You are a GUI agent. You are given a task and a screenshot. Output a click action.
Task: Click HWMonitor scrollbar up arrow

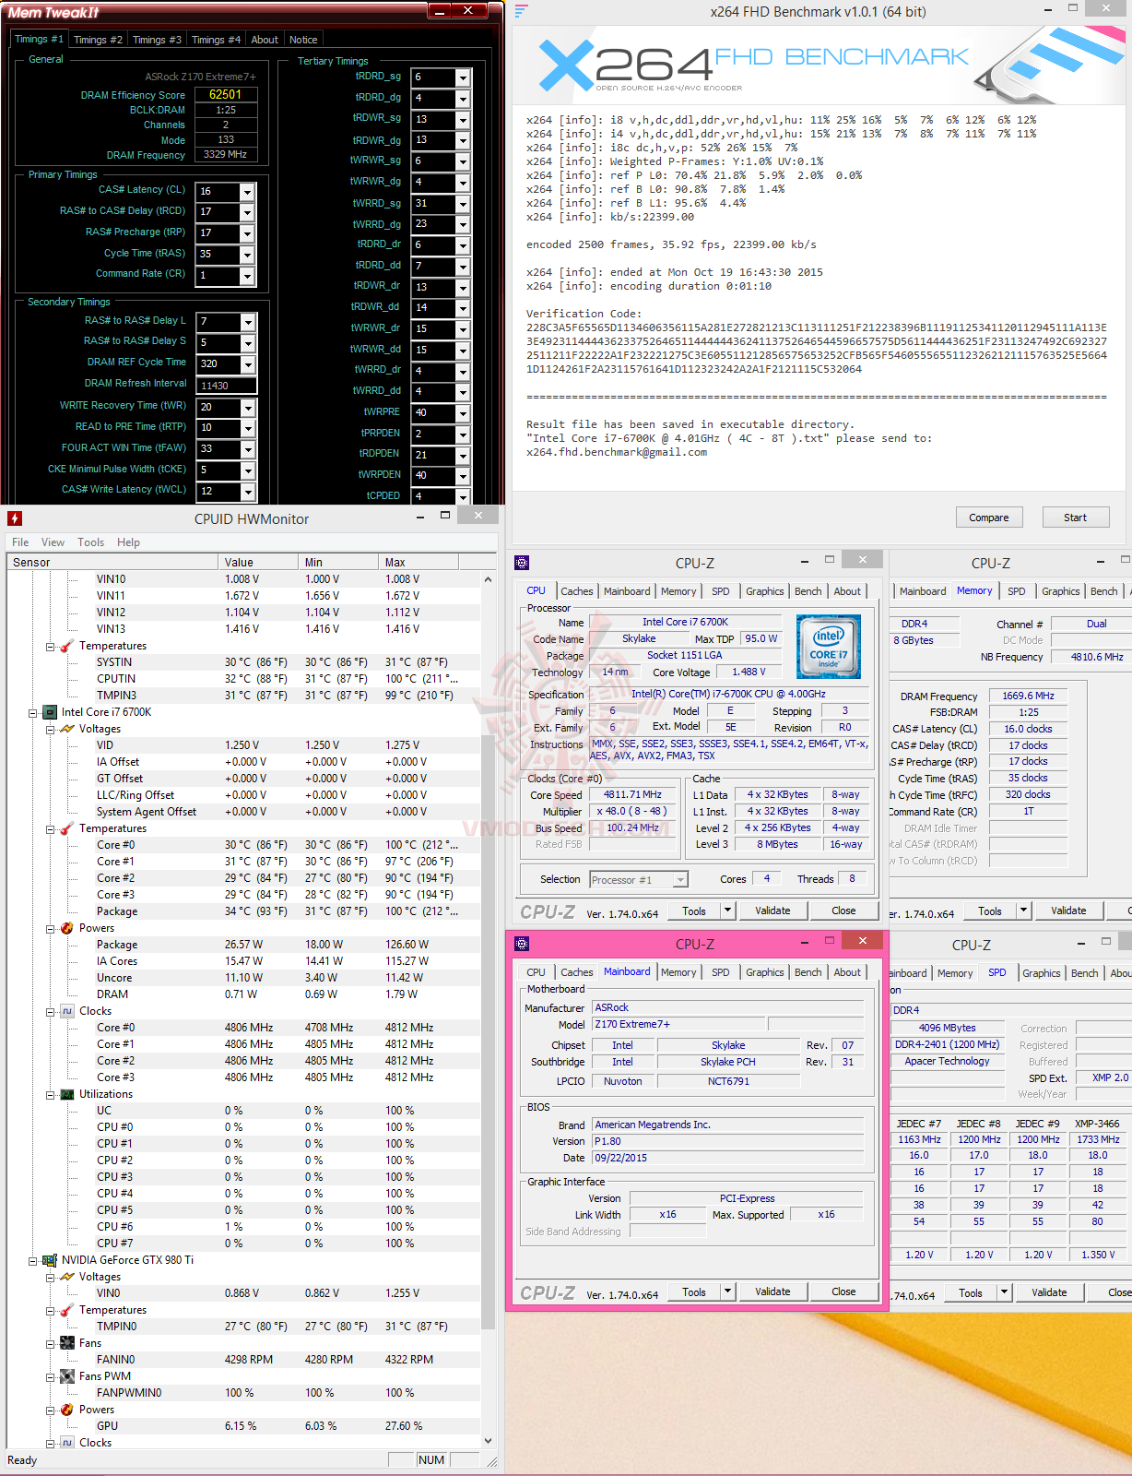[x=488, y=579]
